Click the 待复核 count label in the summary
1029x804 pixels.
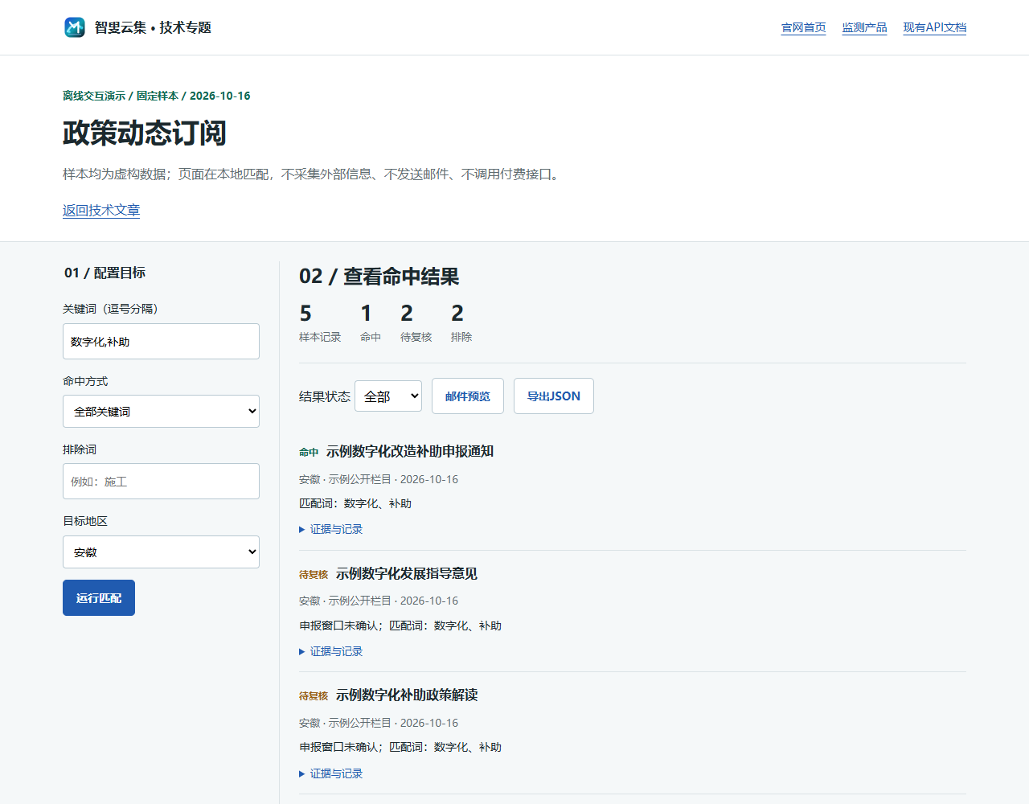(416, 337)
